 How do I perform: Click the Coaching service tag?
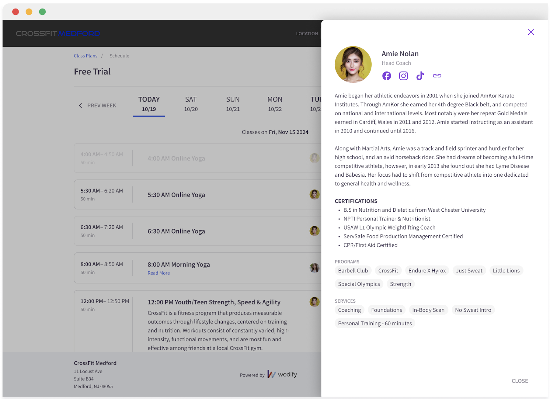click(349, 310)
